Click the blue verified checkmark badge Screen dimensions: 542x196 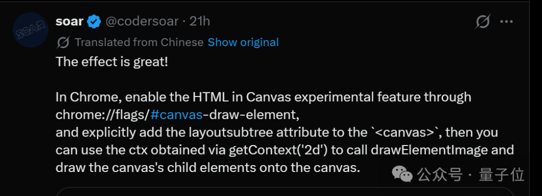tap(94, 21)
